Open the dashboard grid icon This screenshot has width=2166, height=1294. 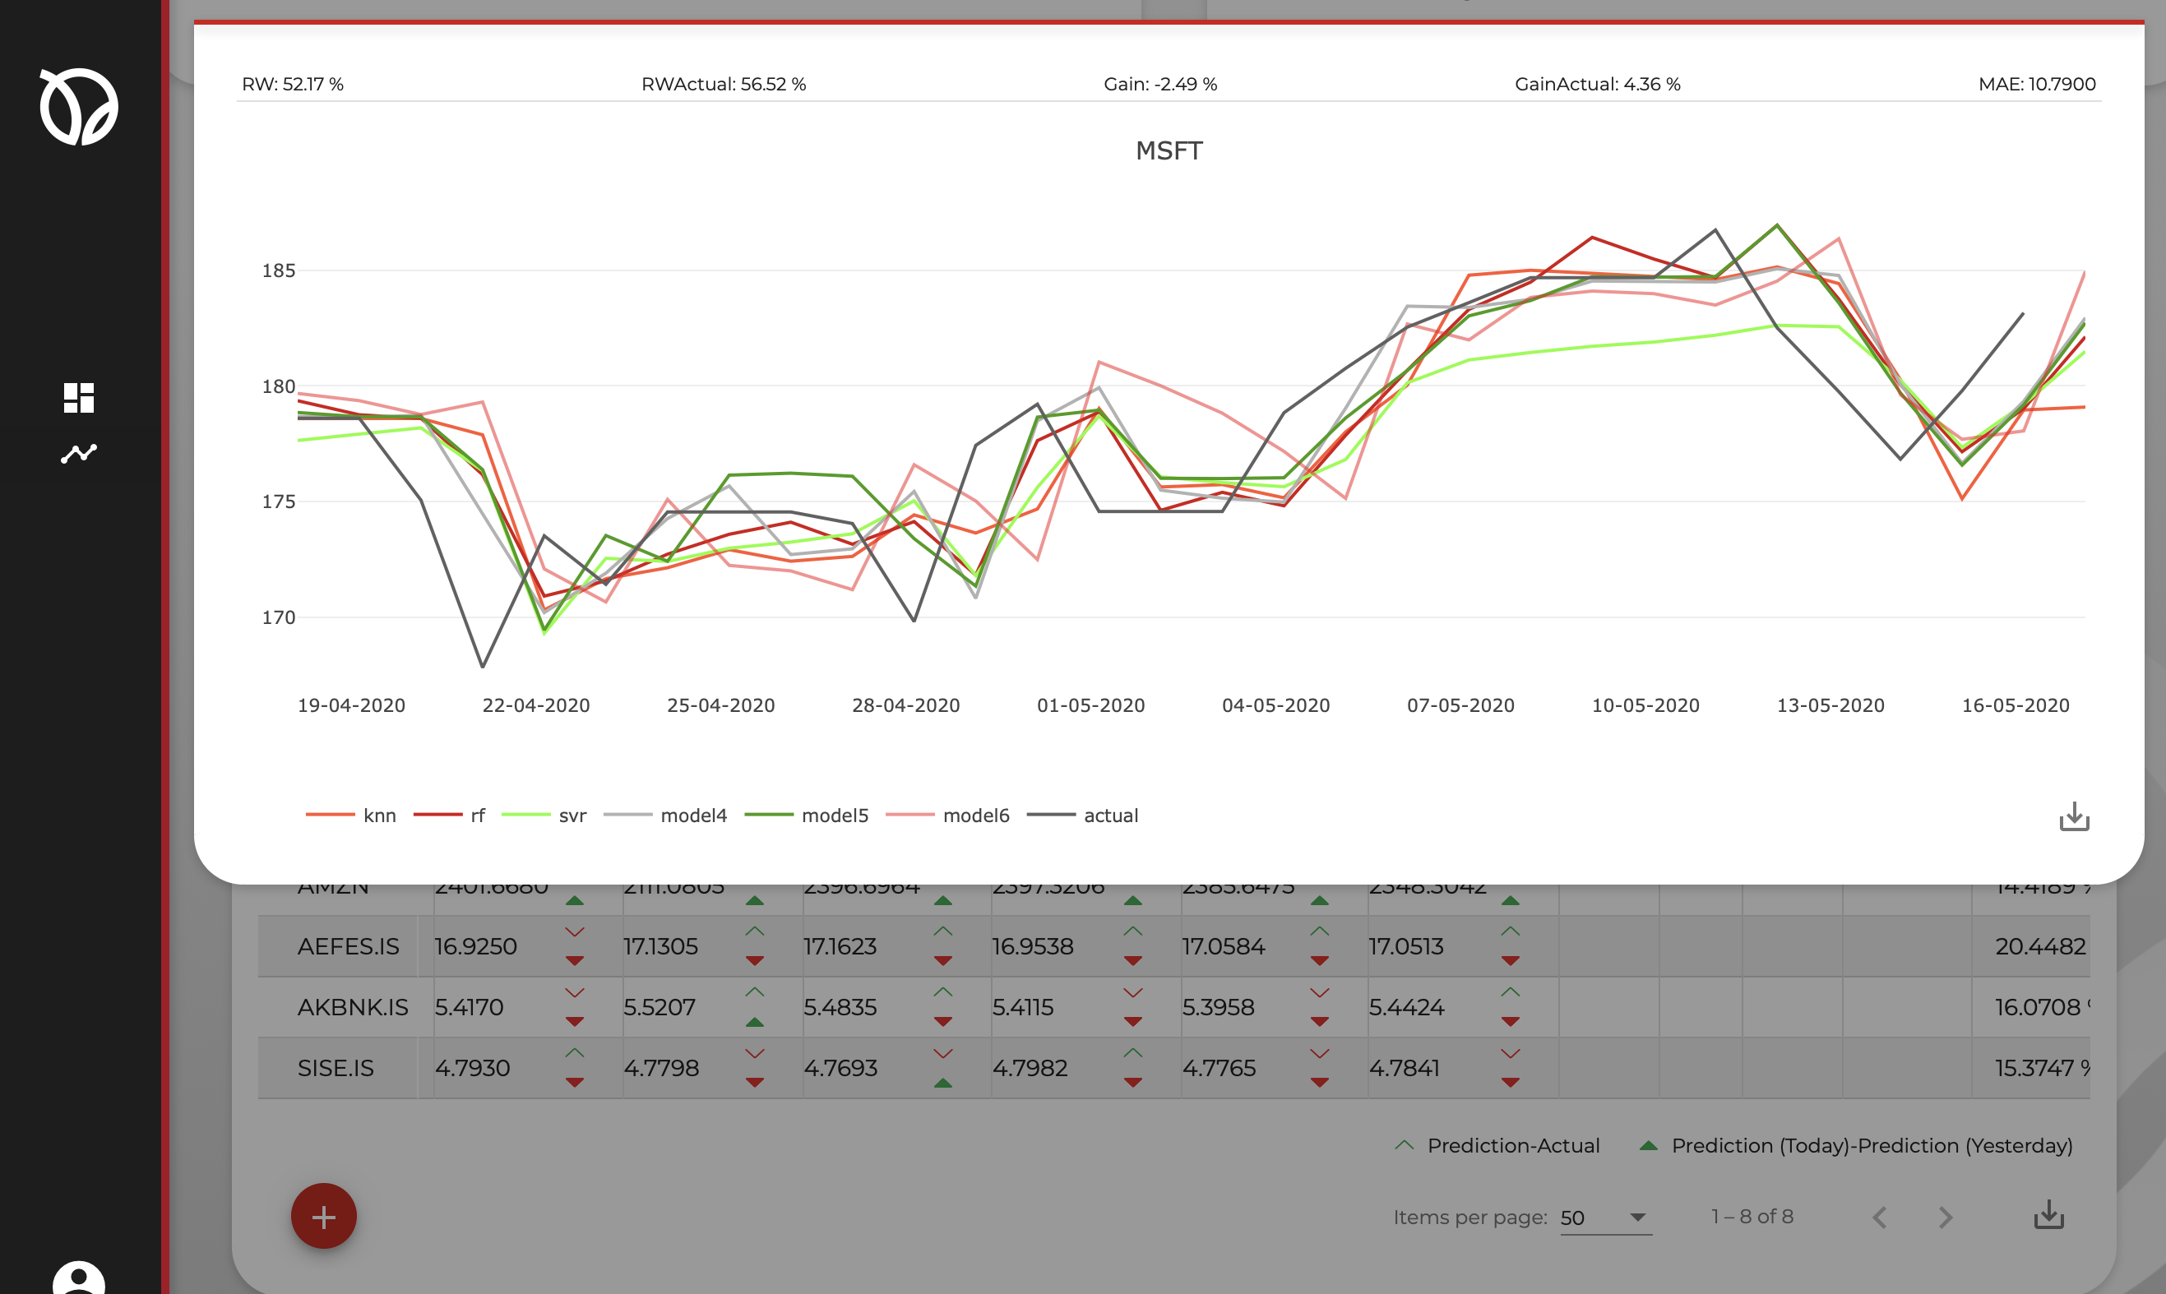(78, 398)
